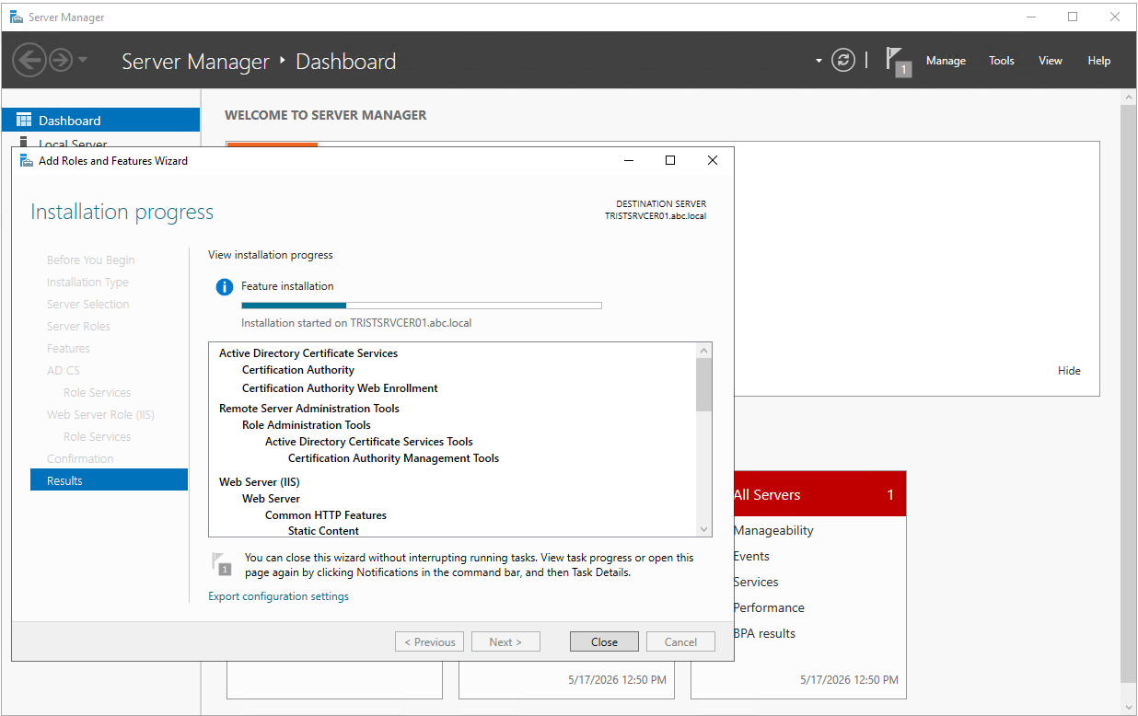Click the Dashboard grid icon in sidebar

tap(24, 121)
